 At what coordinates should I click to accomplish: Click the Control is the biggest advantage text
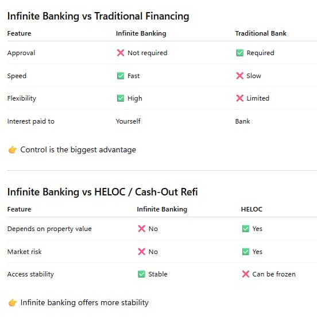[78, 150]
